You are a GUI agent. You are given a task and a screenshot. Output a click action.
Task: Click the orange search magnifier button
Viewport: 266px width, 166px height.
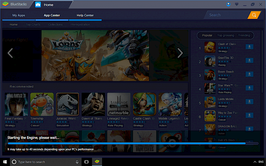tap(254, 15)
